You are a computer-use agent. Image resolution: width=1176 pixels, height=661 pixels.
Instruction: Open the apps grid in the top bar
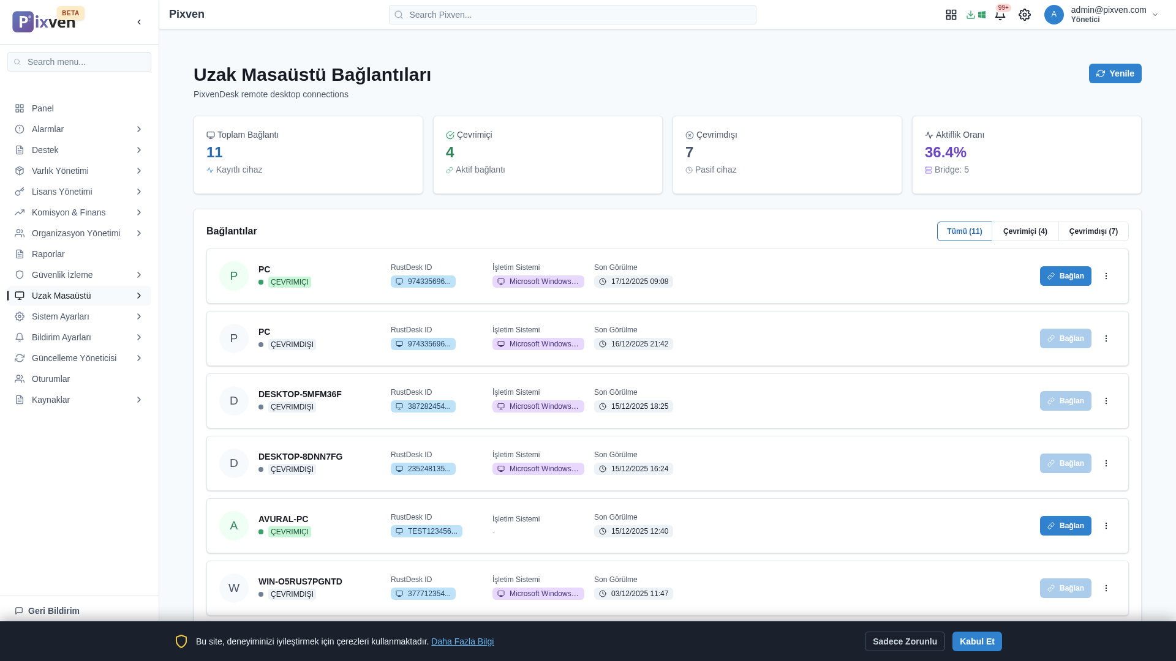951,14
